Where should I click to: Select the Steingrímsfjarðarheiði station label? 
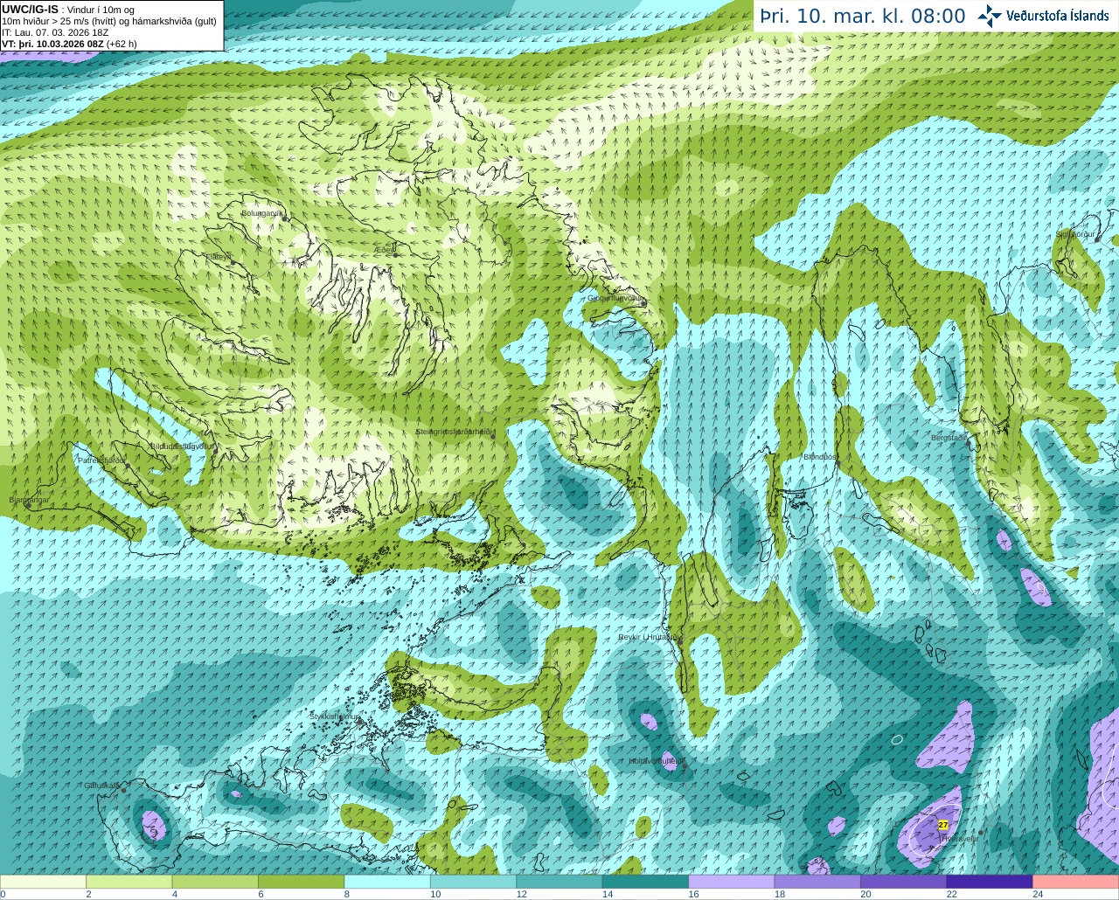[x=455, y=432]
